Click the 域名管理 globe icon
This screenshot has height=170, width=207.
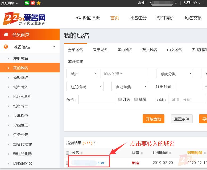click(6, 47)
